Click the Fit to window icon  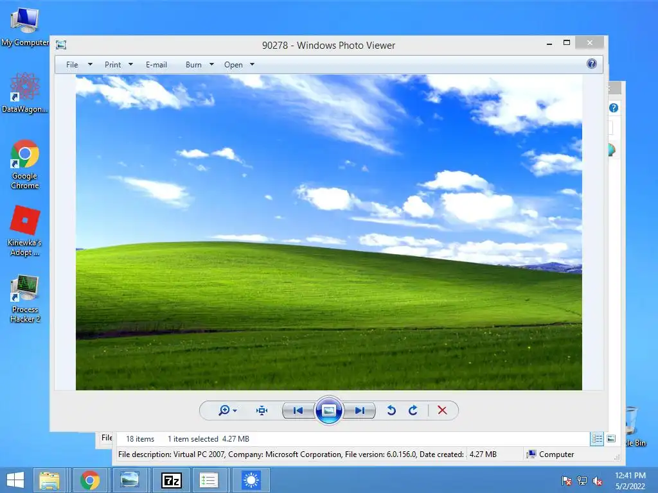tap(262, 410)
